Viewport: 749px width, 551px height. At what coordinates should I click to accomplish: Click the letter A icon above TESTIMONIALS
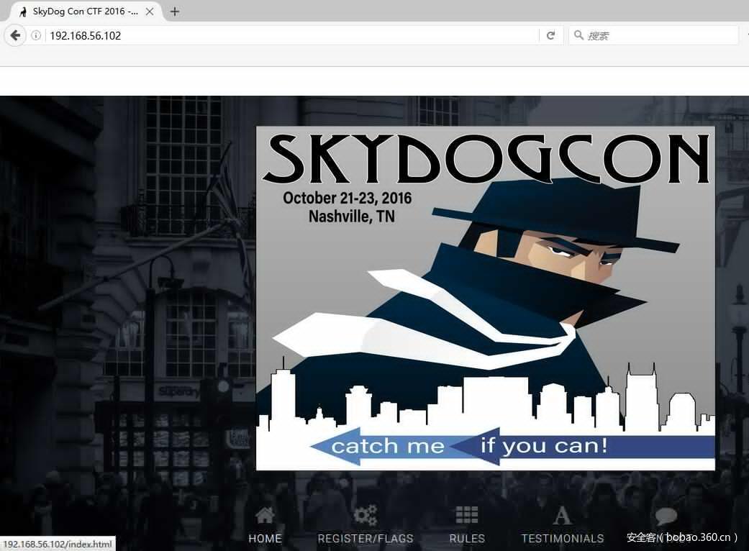coord(562,515)
